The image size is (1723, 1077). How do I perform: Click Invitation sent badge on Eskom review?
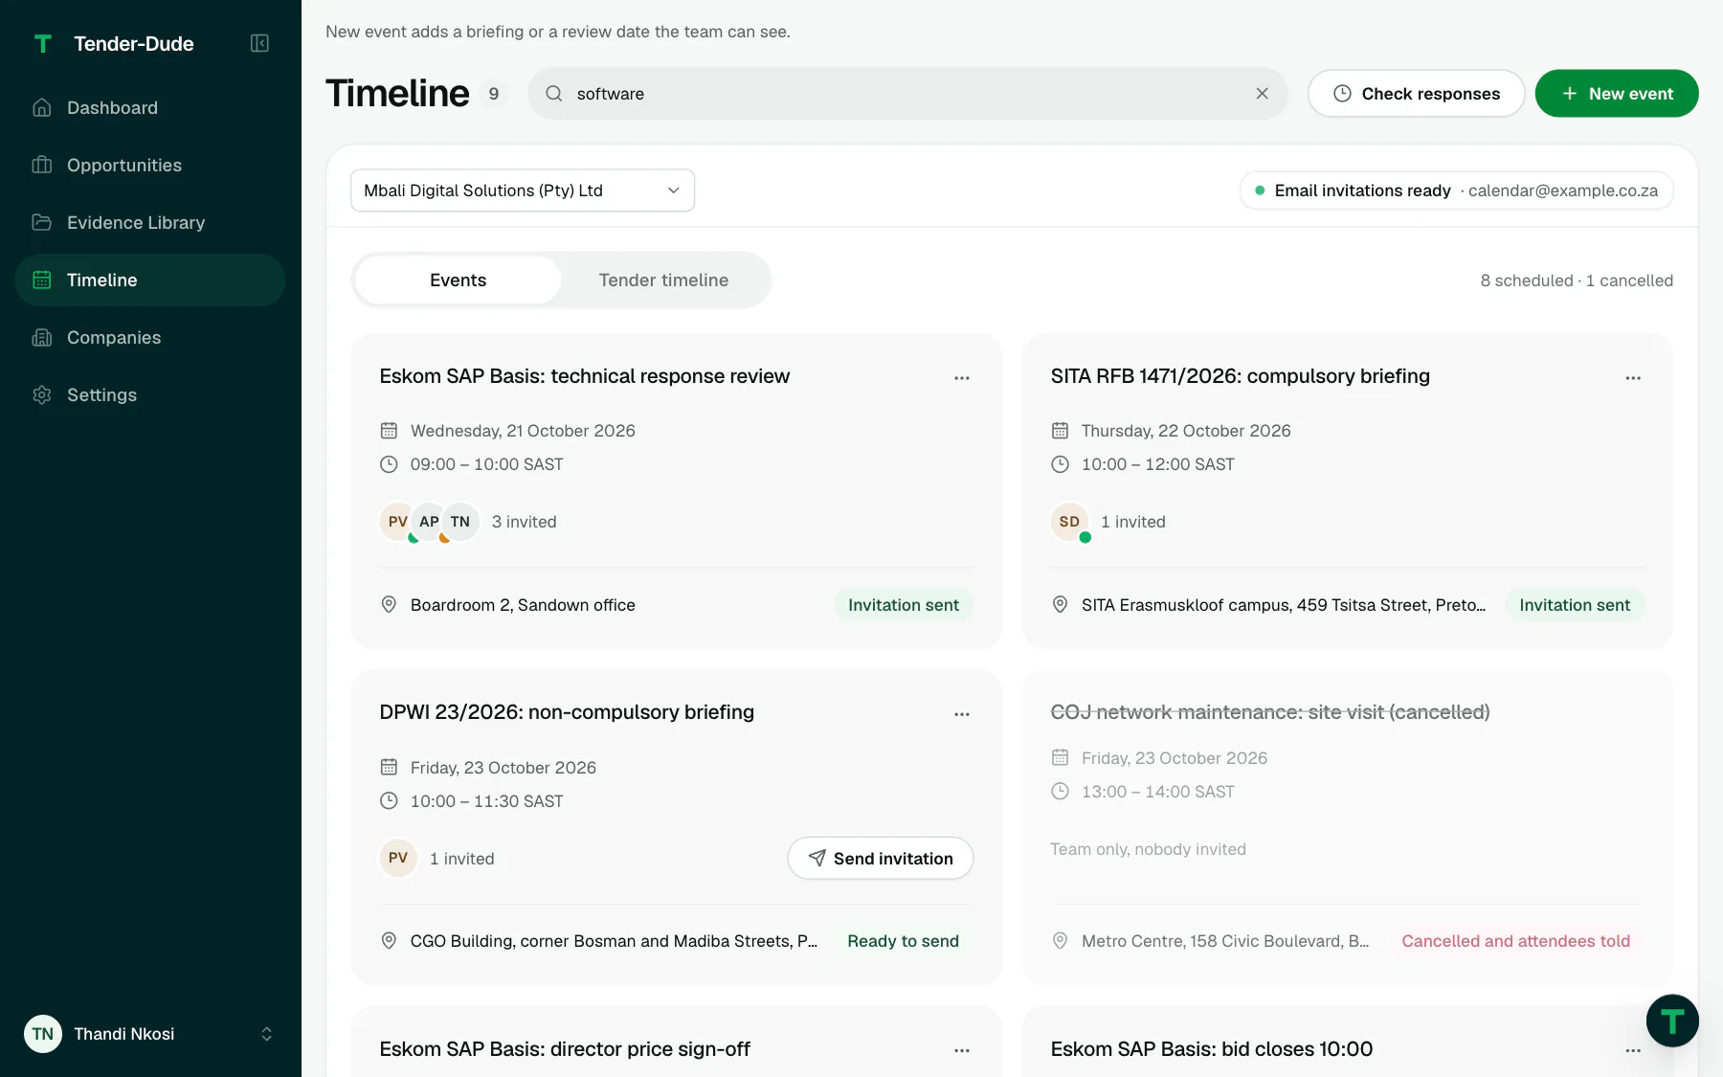903,604
